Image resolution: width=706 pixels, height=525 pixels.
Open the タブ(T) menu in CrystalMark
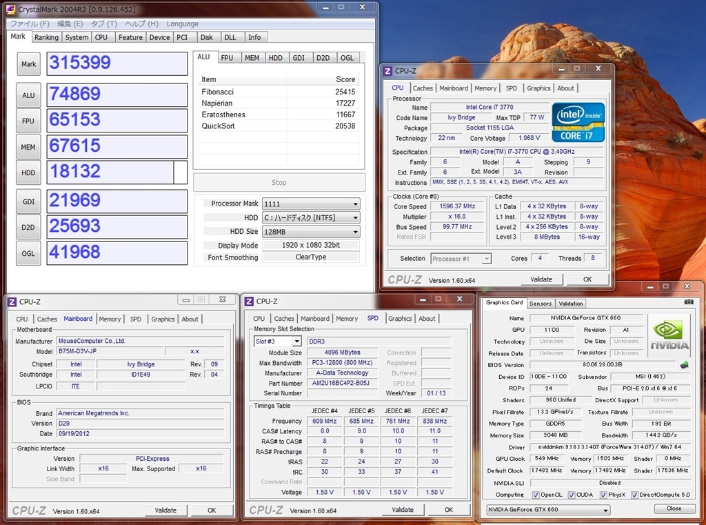pos(103,24)
